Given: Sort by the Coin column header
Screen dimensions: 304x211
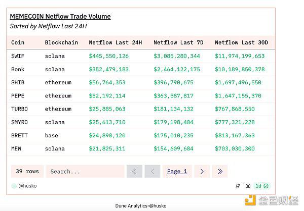Looking at the screenshot, I should pos(18,42).
